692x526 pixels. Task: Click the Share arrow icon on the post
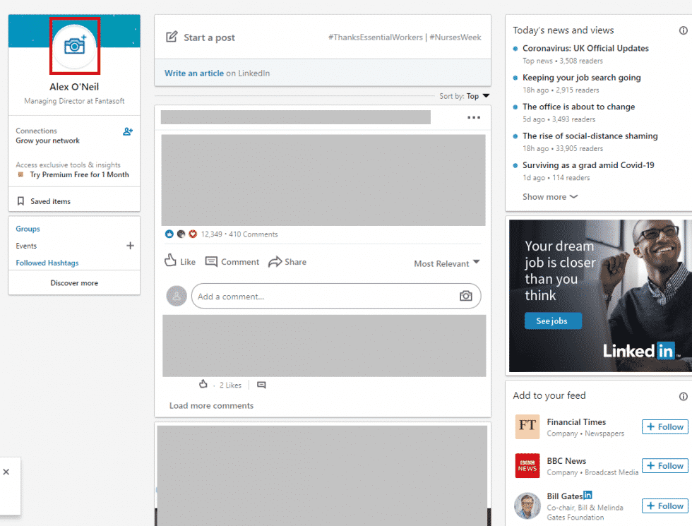274,261
